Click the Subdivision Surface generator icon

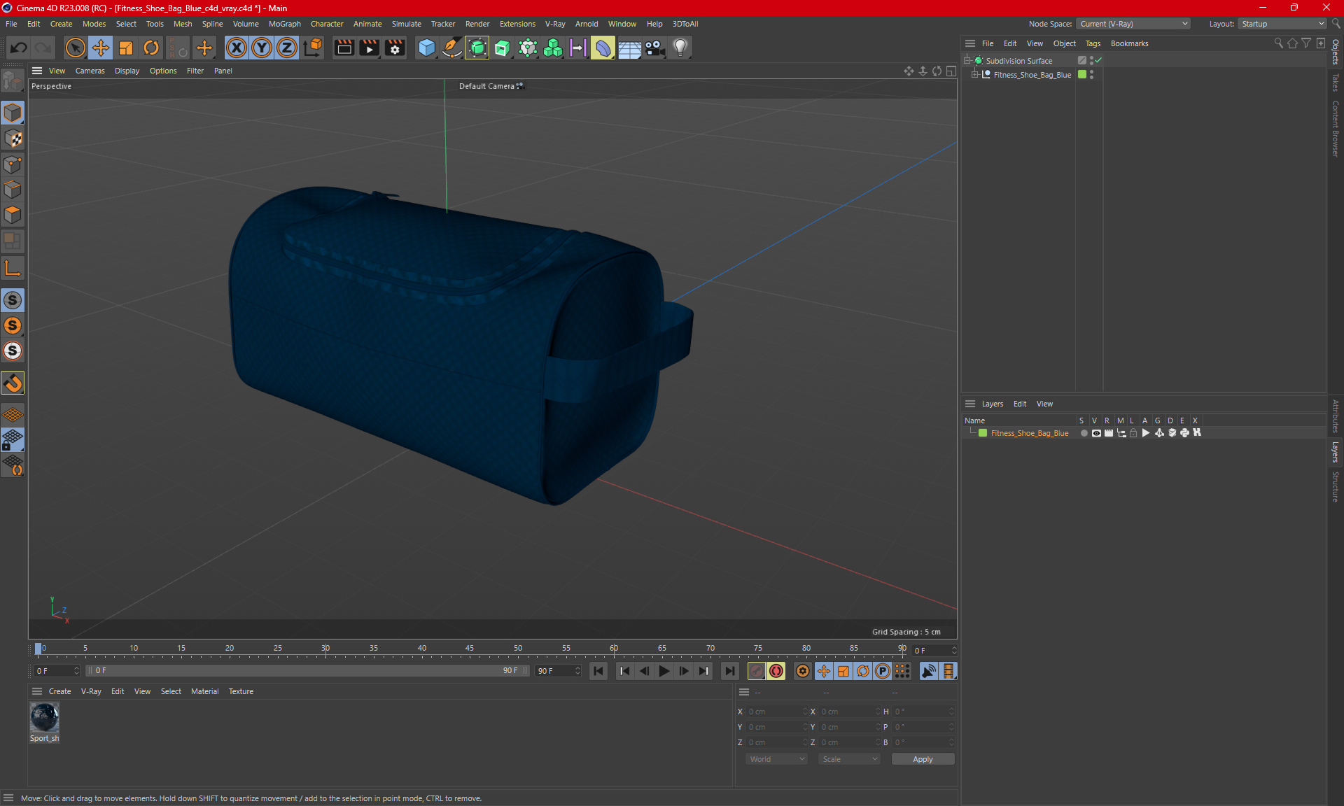pyautogui.click(x=477, y=48)
